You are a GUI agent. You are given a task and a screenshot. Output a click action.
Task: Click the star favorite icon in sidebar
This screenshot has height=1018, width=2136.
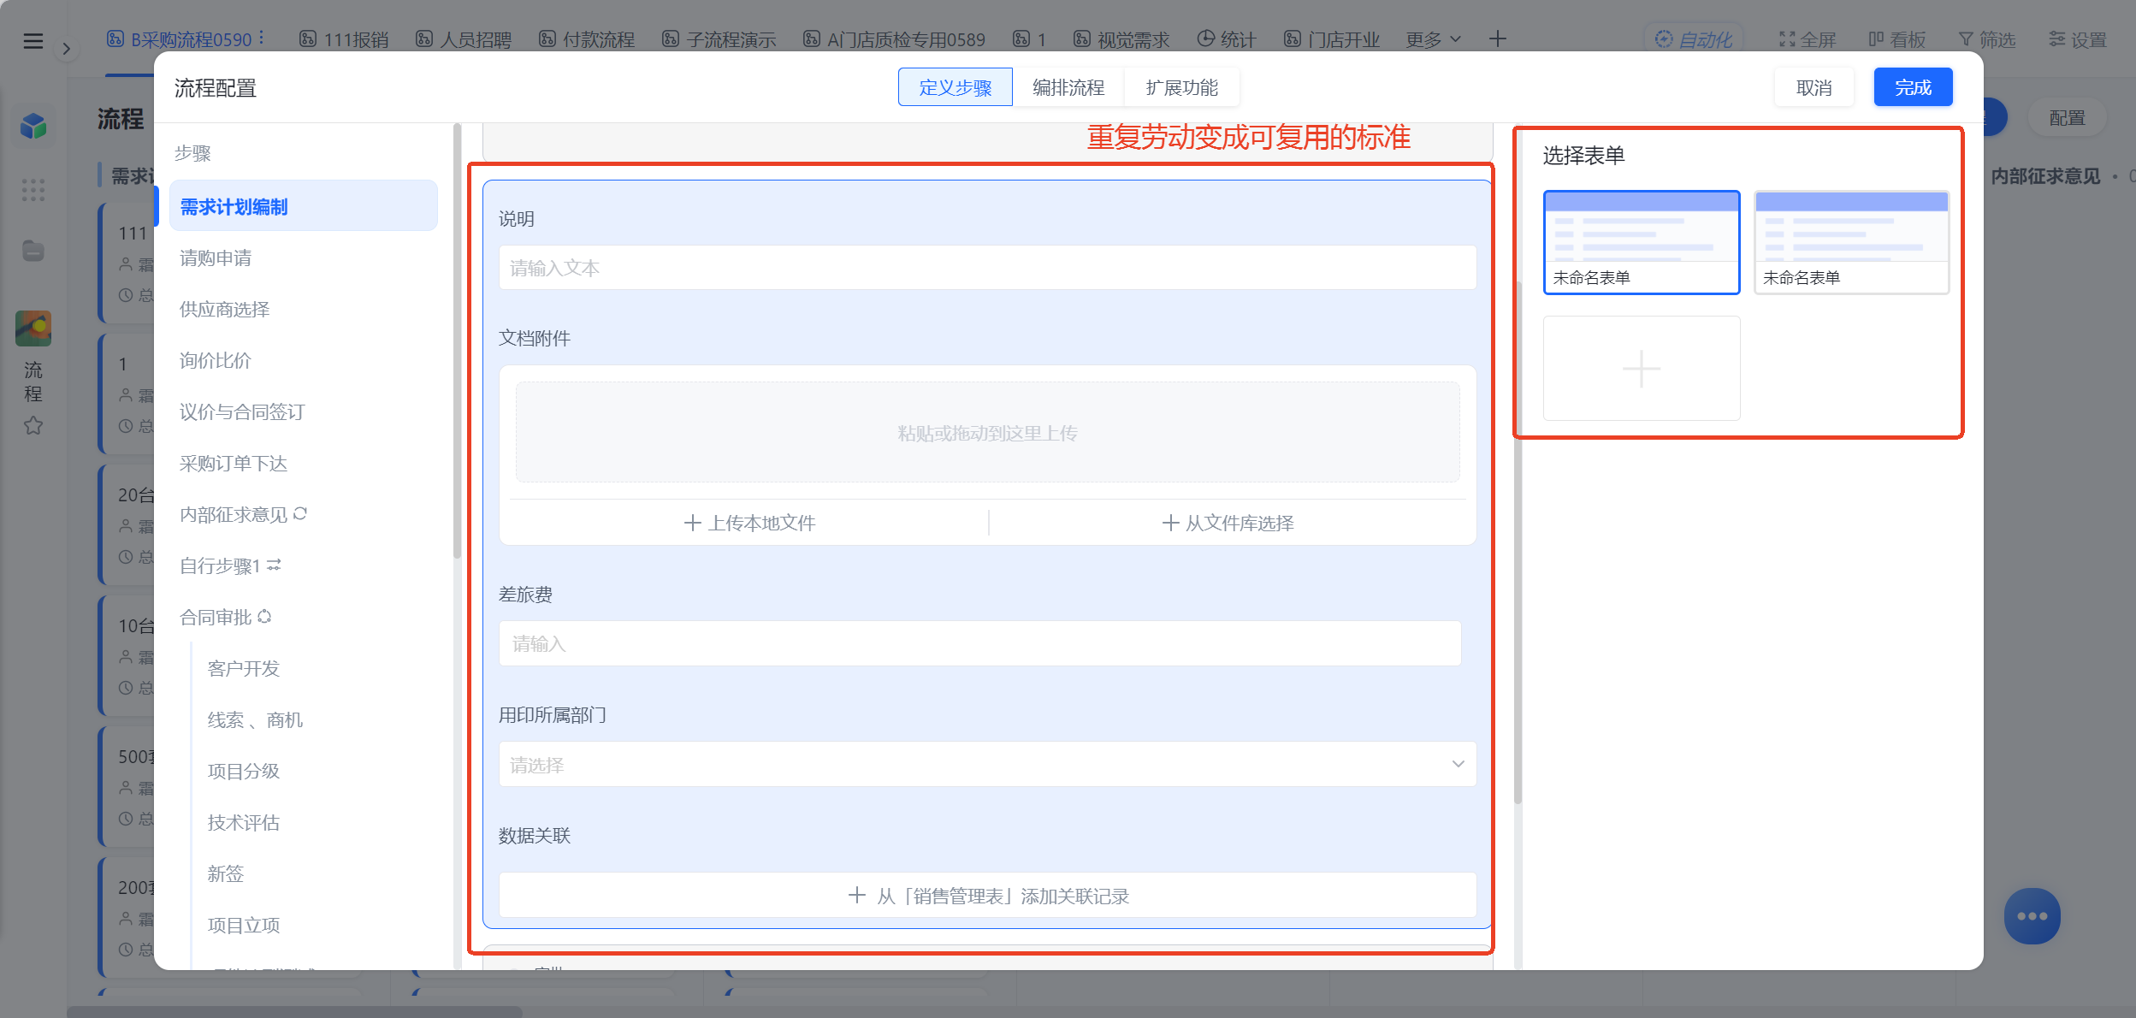[x=33, y=425]
